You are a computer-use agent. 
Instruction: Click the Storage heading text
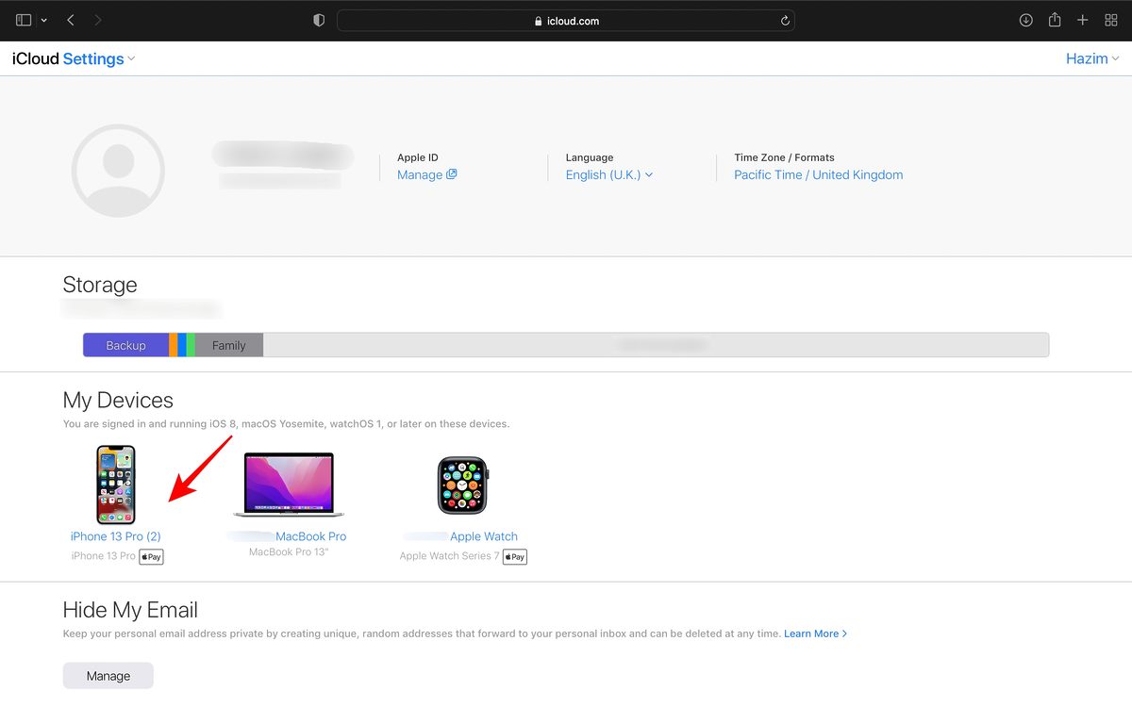(x=100, y=285)
